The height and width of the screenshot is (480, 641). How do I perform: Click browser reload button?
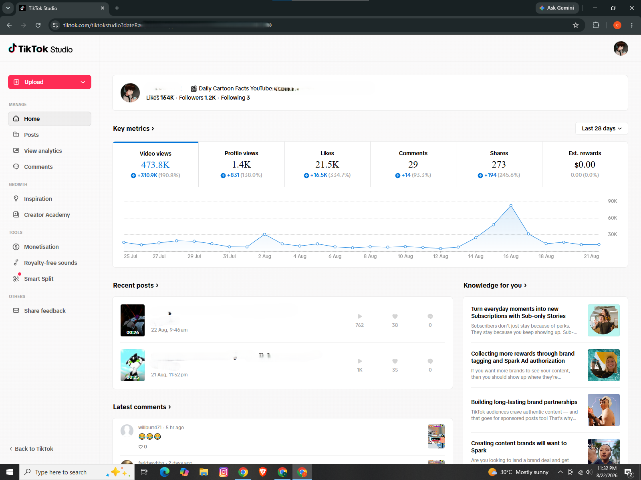coord(38,25)
